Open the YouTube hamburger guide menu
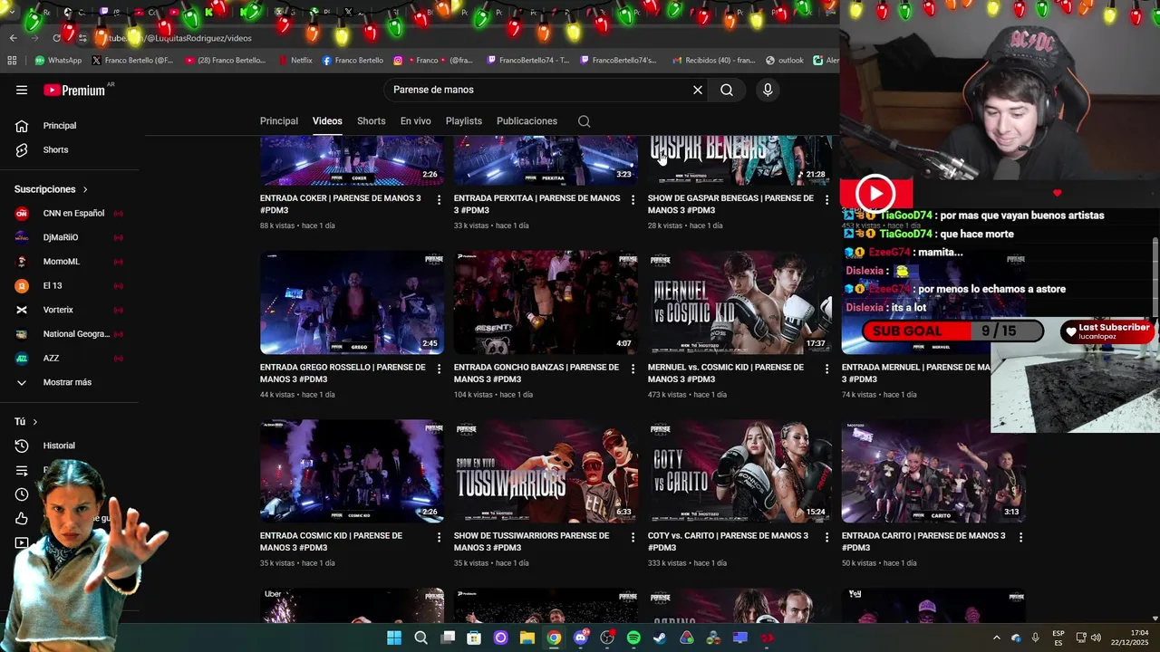Screen dimensions: 1160x652 [22, 90]
